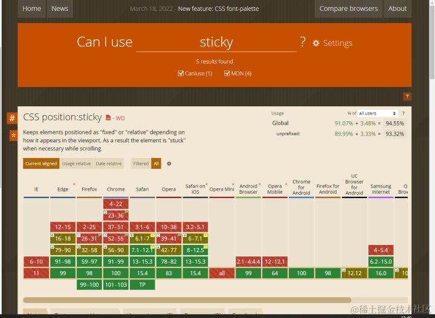Image resolution: width=435 pixels, height=318 pixels.
Task: Click the sticky search input field
Action: coord(216,42)
